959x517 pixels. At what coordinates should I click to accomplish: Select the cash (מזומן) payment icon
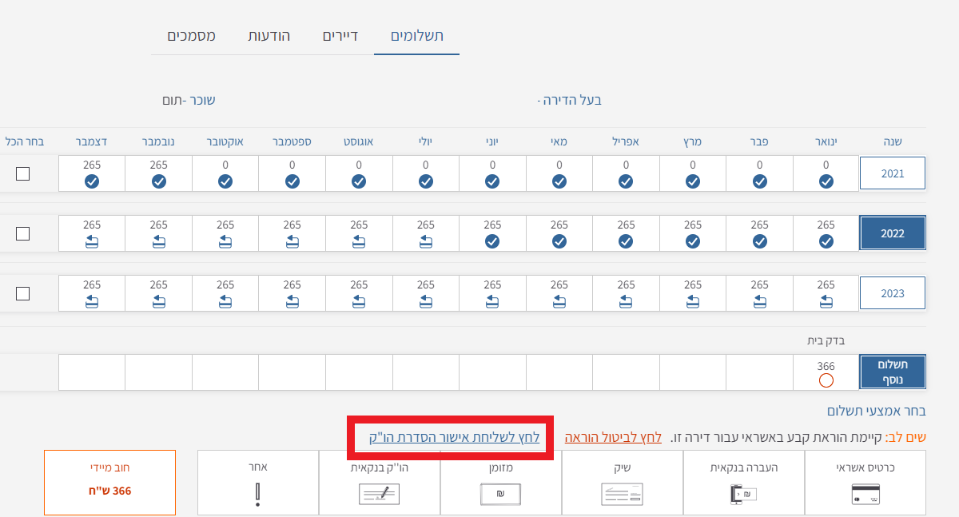point(500,495)
